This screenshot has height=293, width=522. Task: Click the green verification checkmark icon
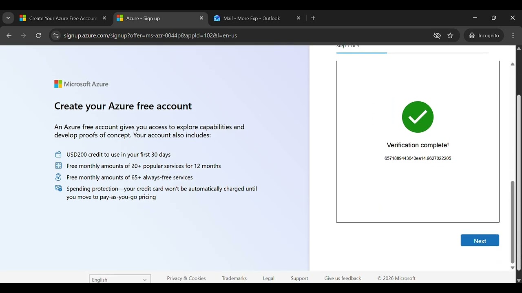point(418,117)
